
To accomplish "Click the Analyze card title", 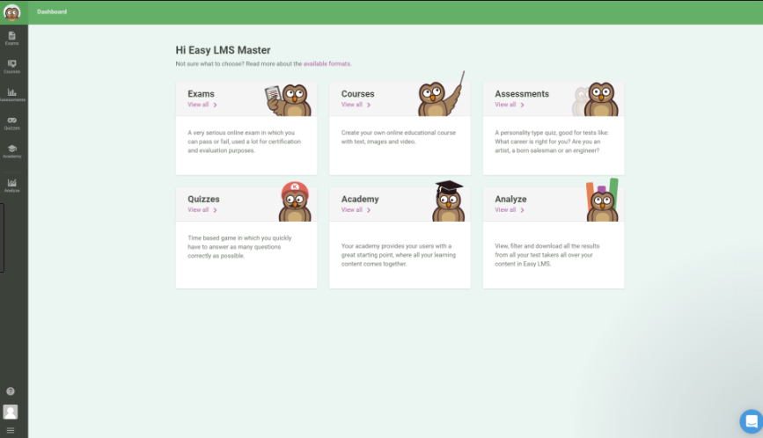I will click(510, 200).
